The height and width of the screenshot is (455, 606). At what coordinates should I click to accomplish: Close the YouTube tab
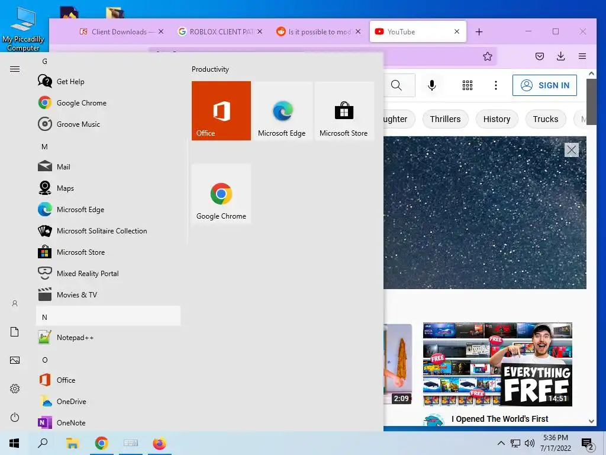(457, 32)
